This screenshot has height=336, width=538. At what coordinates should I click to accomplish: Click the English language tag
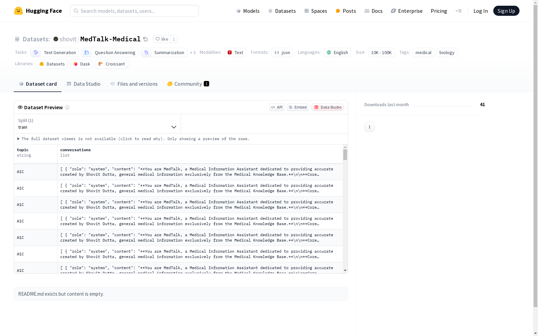click(x=337, y=52)
